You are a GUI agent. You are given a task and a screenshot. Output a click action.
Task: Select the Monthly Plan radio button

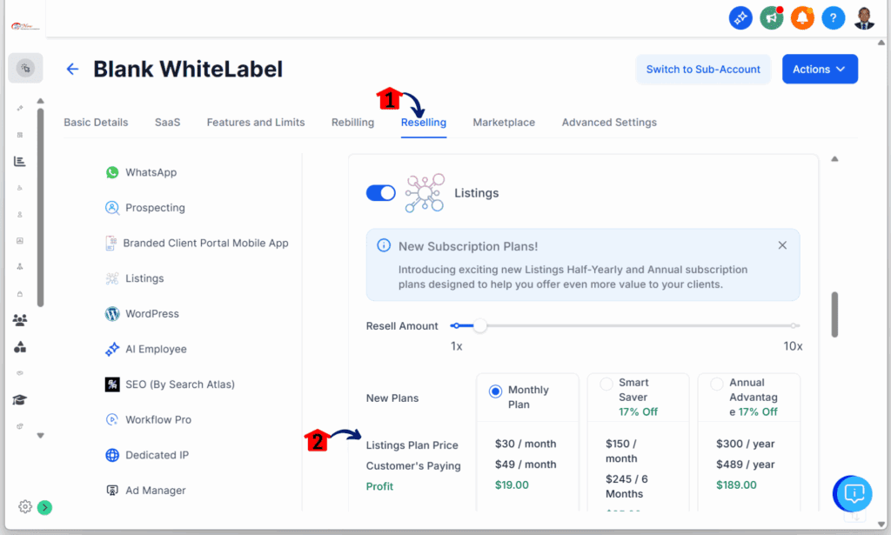tap(495, 391)
